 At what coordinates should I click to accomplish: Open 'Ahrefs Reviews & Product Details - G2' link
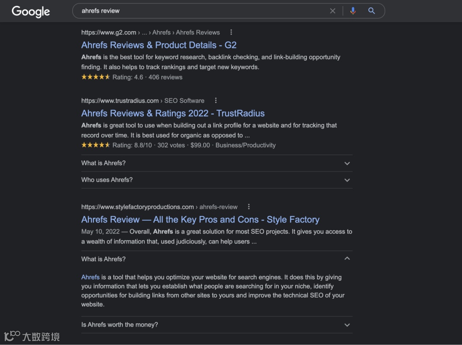click(x=159, y=45)
